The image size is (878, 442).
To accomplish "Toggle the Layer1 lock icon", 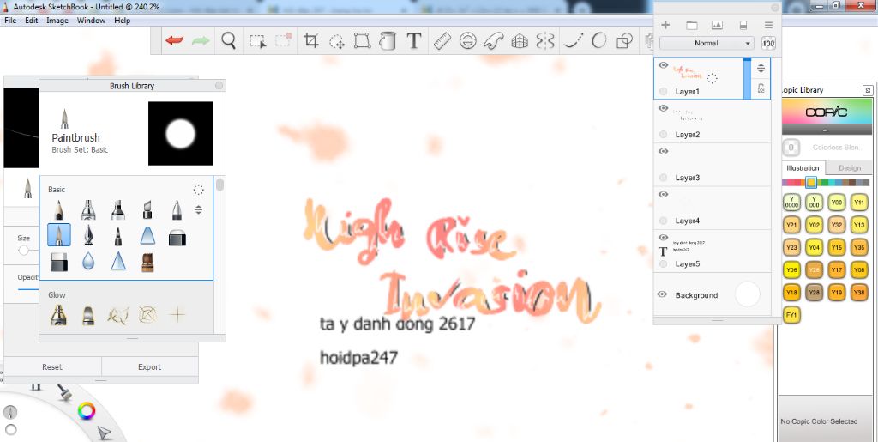I will point(761,88).
